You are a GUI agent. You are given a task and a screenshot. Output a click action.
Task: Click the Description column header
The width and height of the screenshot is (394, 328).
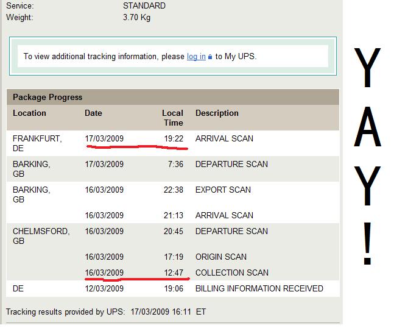pyautogui.click(x=217, y=113)
